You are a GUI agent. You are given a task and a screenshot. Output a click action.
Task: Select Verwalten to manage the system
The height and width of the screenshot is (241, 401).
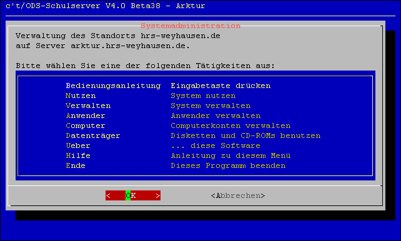click(88, 106)
